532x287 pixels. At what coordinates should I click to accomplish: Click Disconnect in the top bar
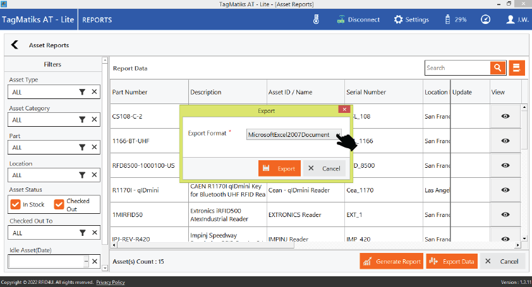[x=358, y=20]
